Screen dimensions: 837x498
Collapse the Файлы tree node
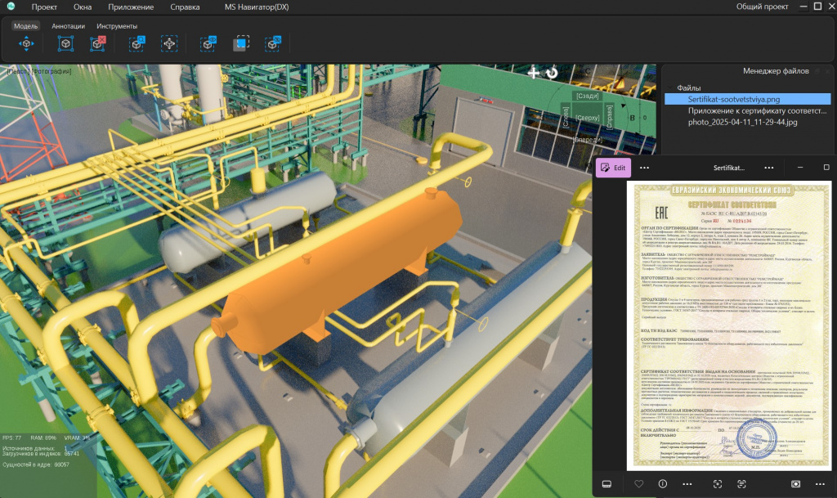pyautogui.click(x=670, y=88)
